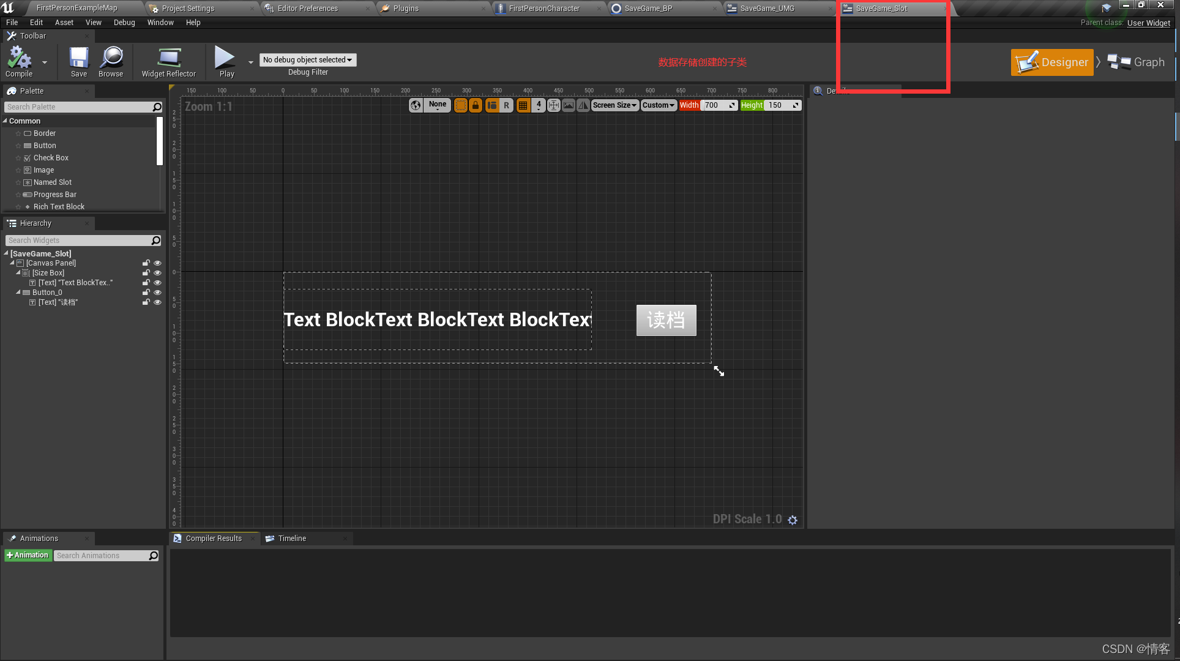Open DPI Scale settings gear

793,520
